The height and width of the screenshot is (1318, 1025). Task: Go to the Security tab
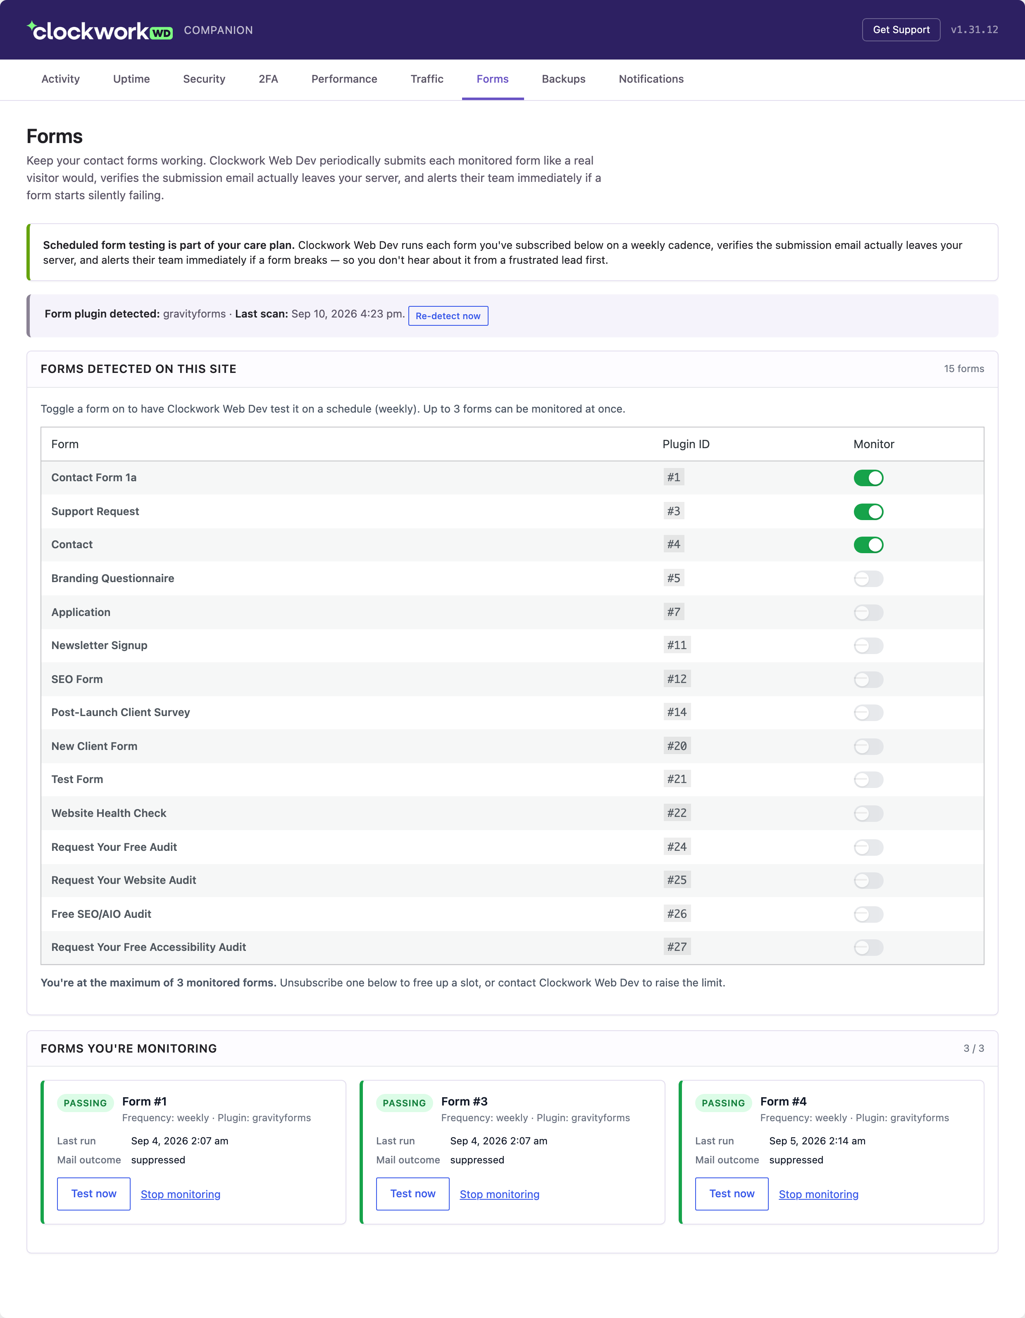coord(204,79)
